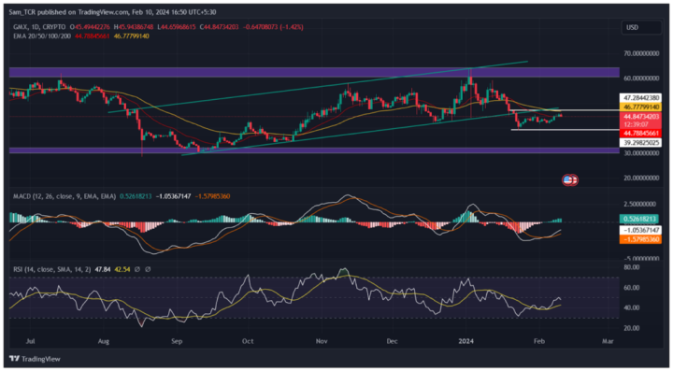This screenshot has width=673, height=371.
Task: Select the 47.28442380 resistance price label
Action: point(640,98)
